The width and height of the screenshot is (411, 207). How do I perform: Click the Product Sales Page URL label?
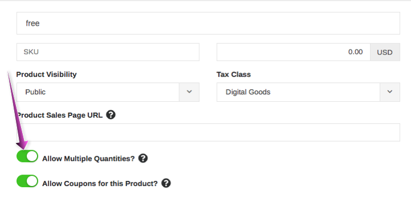[60, 115]
